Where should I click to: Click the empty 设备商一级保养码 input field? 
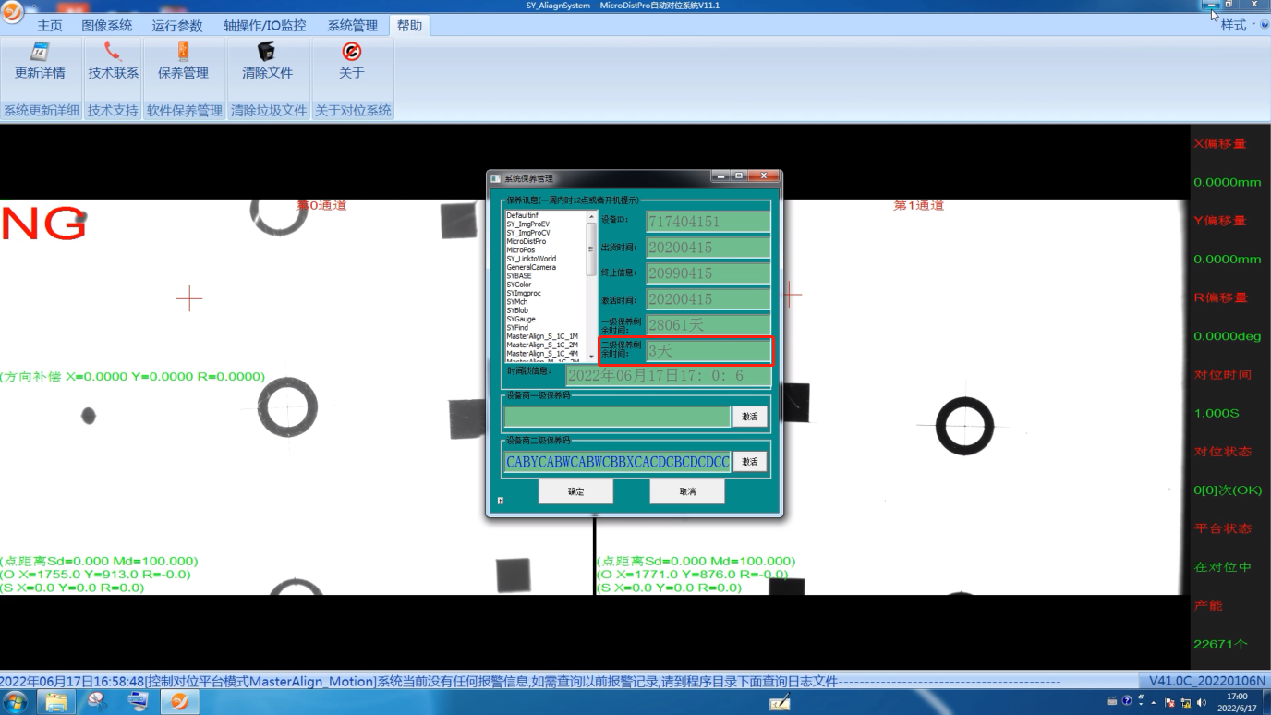pyautogui.click(x=616, y=417)
